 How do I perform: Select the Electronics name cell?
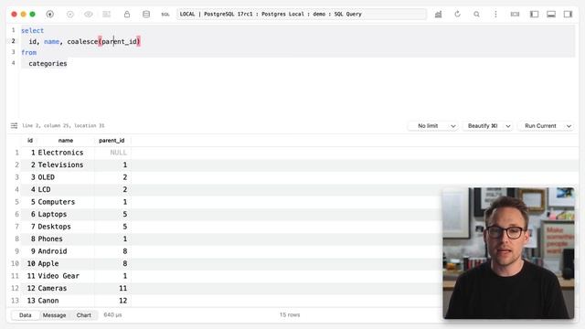(65, 153)
